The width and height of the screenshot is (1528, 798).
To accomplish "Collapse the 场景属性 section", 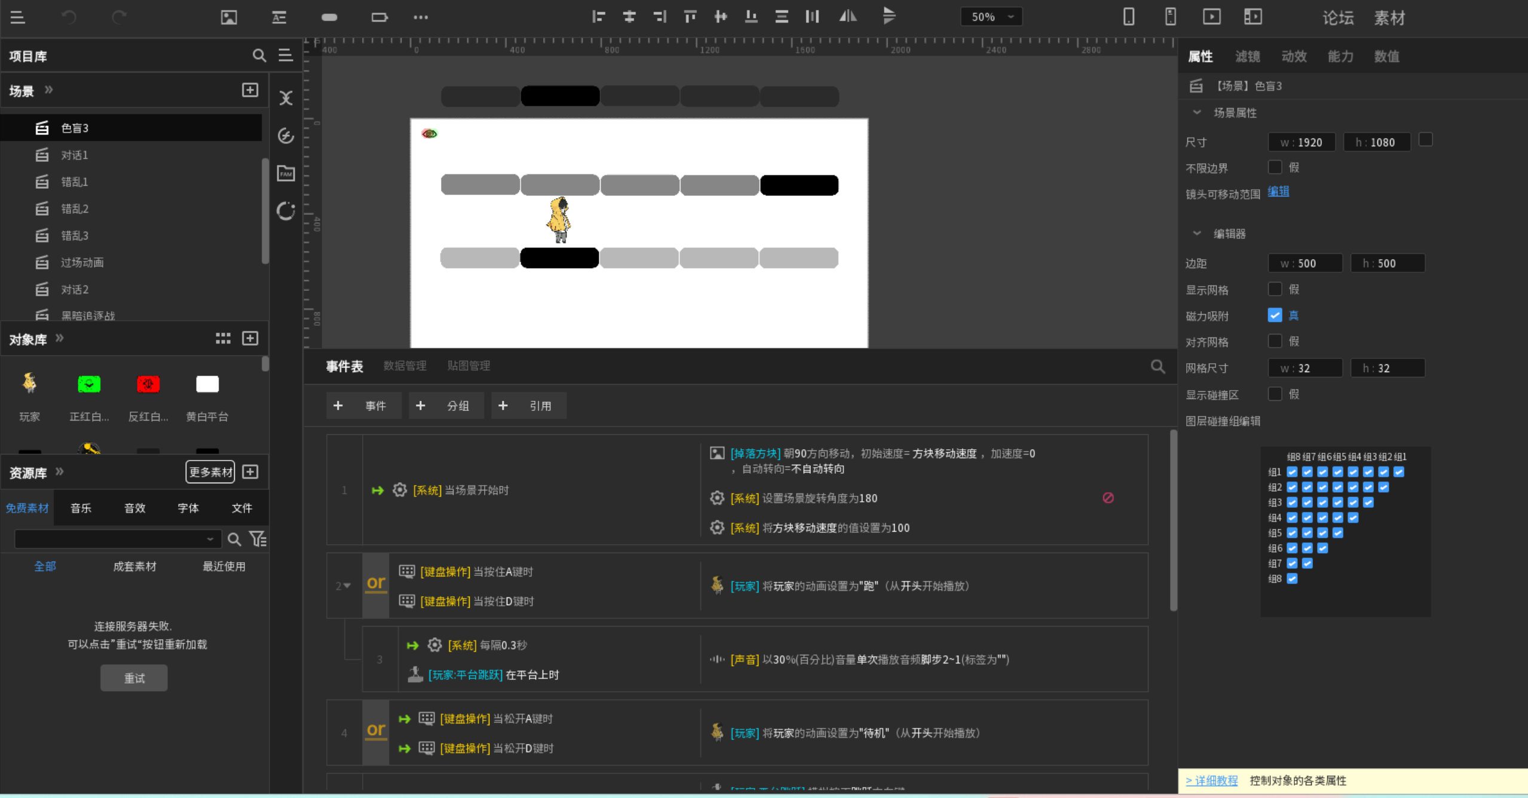I will click(x=1196, y=113).
